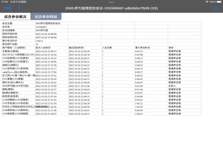
Task: Tap the 累计参会时长 column header
Action: 143,47
